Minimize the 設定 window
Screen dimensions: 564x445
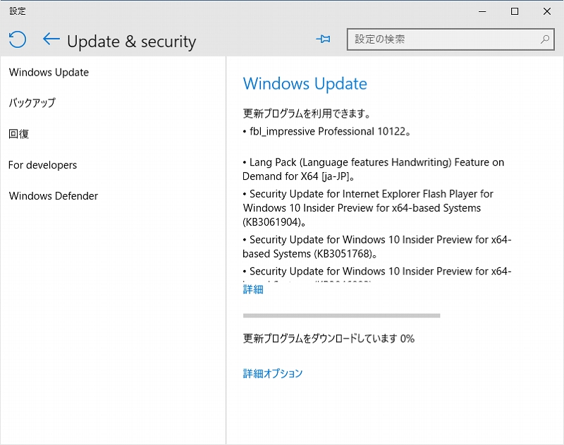482,11
